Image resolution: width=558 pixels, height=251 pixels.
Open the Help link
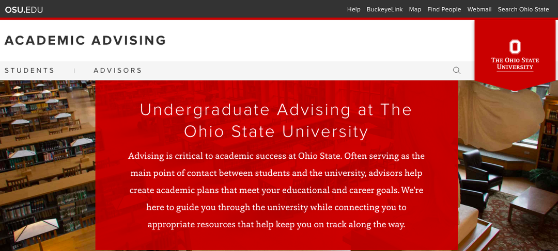pyautogui.click(x=353, y=9)
